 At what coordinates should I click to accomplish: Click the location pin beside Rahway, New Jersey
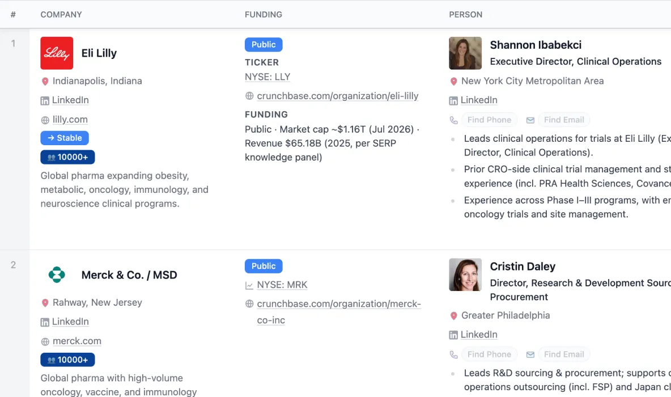pos(45,303)
